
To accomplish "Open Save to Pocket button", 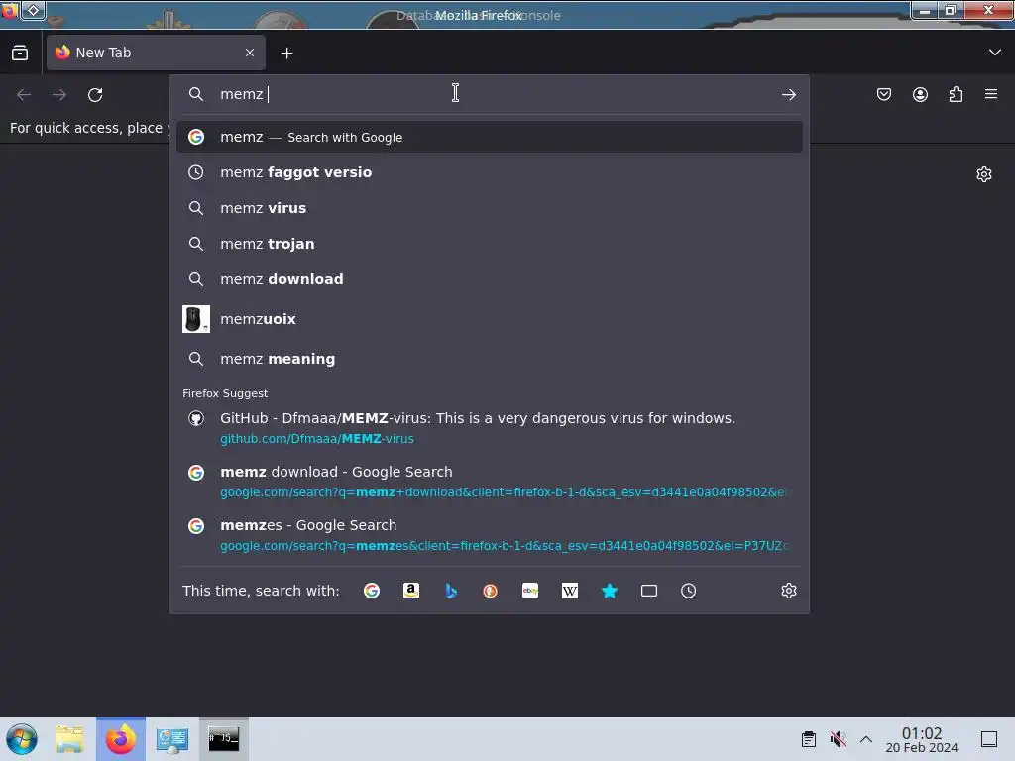I will point(883,94).
